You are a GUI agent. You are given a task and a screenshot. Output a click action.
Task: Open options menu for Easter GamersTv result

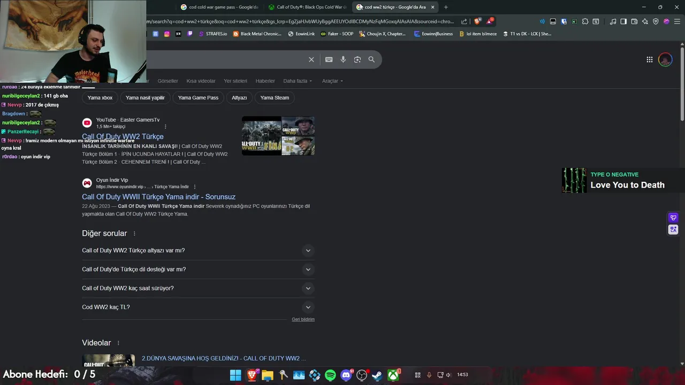point(165,127)
